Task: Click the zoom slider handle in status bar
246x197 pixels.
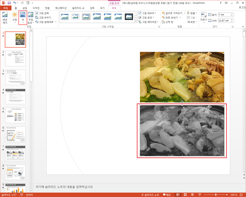Action: tap(216, 195)
